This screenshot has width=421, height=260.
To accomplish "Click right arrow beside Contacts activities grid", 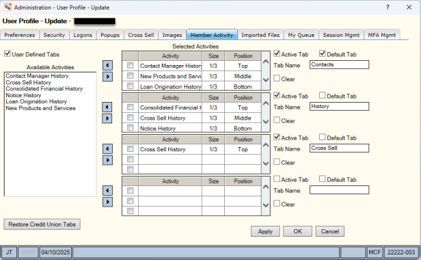I will click(x=107, y=77).
